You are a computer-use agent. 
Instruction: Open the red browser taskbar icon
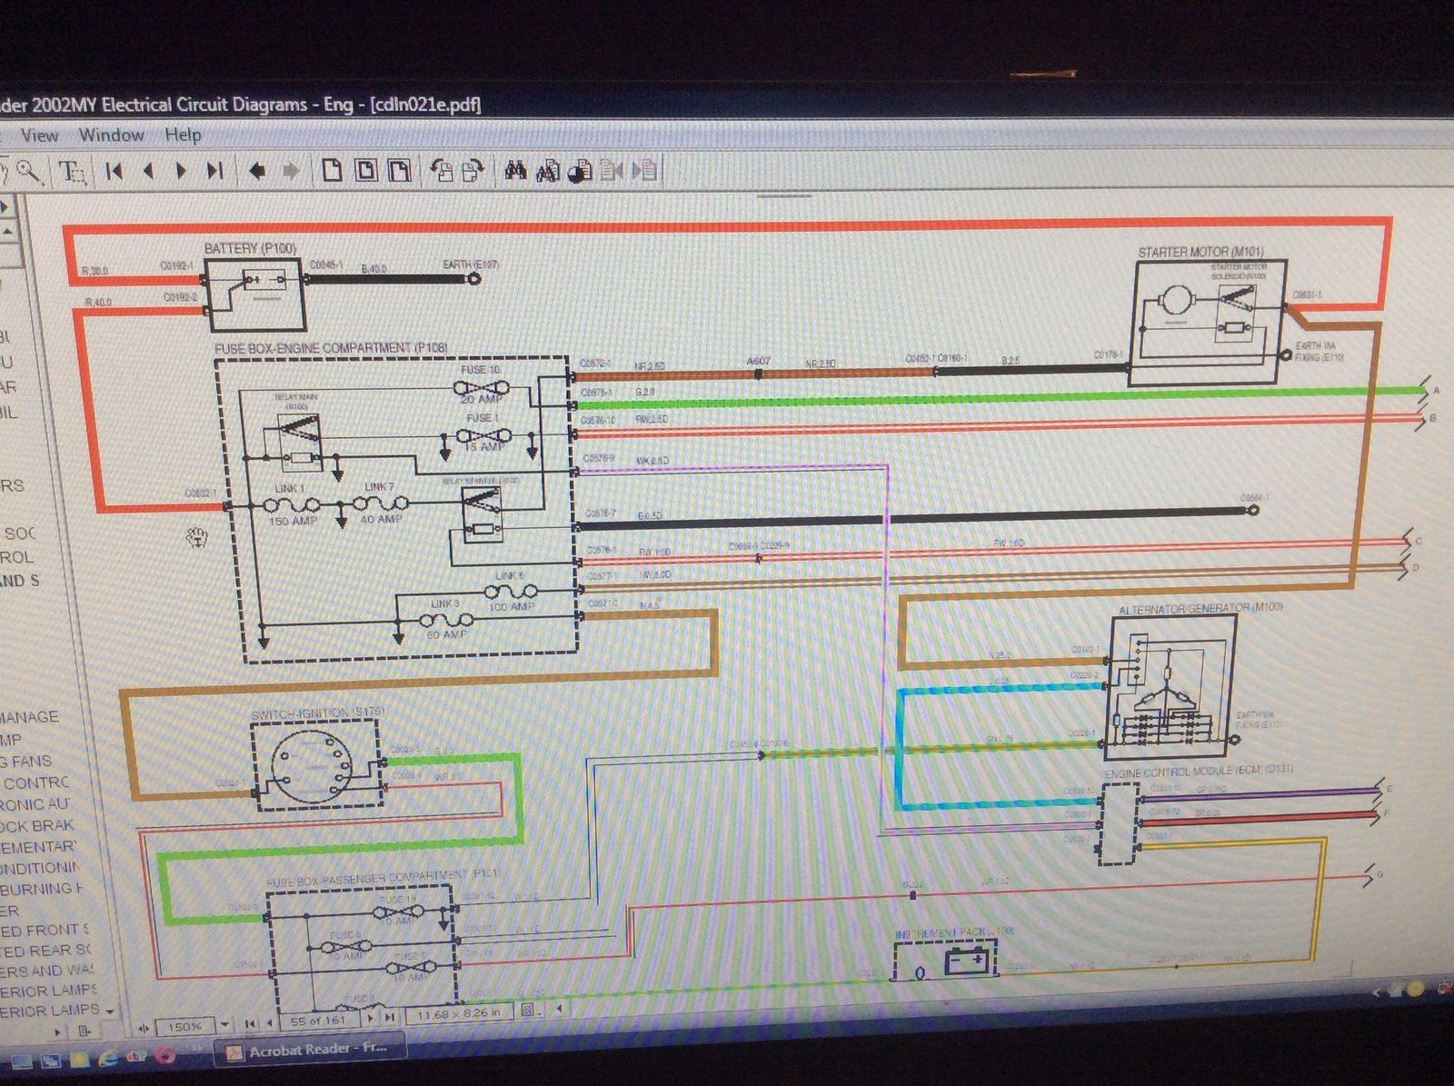(165, 1055)
